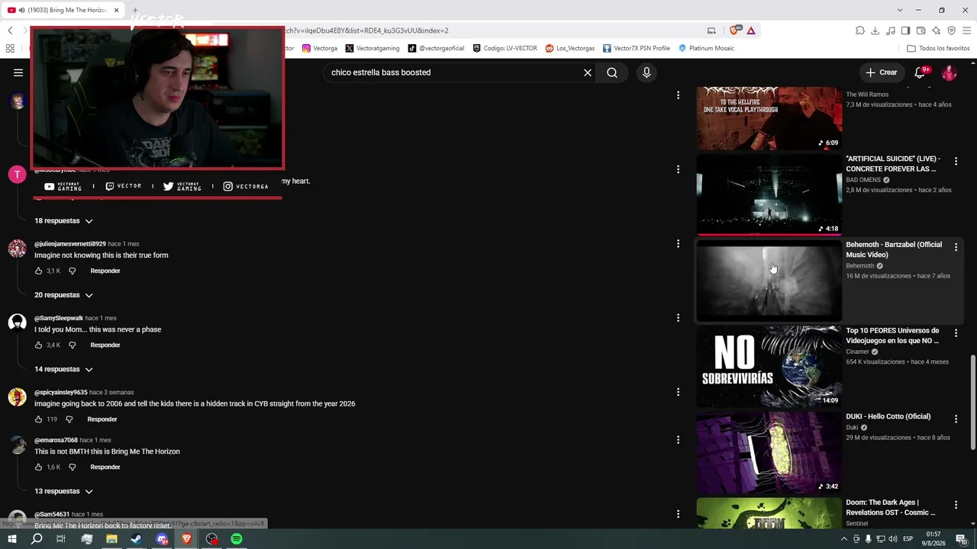The height and width of the screenshot is (549, 977).
Task: Open the media control music note icon
Action: pyautogui.click(x=891, y=30)
